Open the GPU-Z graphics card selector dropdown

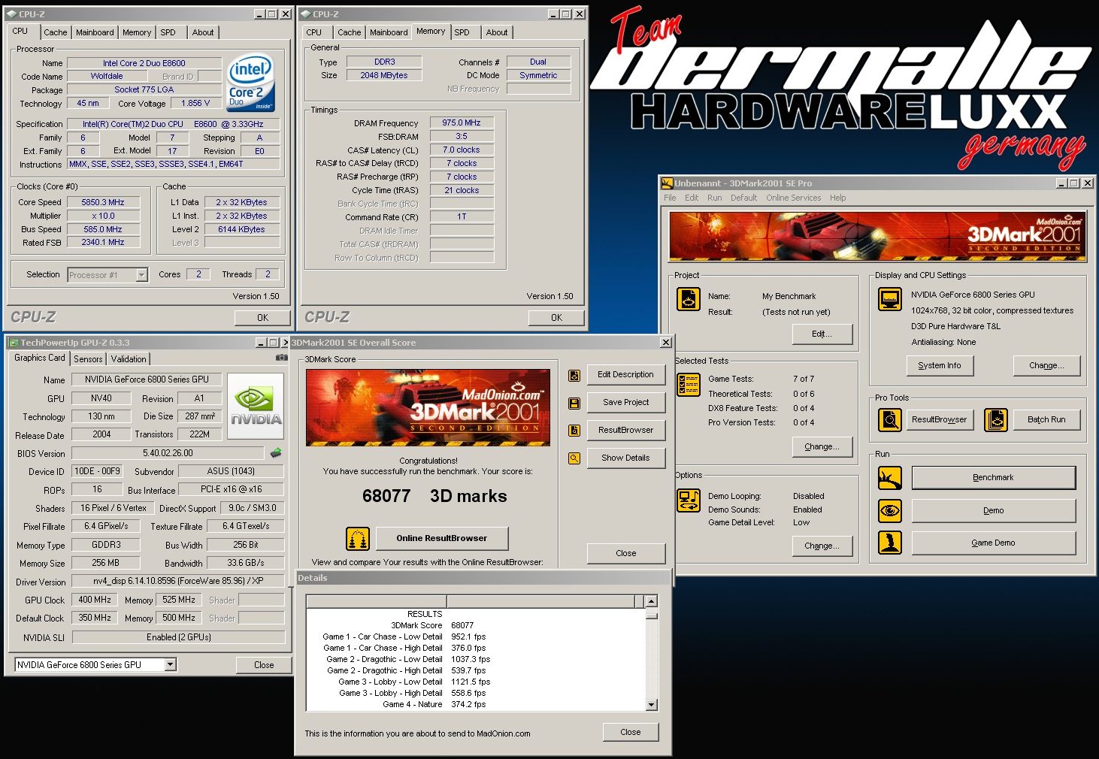pos(171,664)
